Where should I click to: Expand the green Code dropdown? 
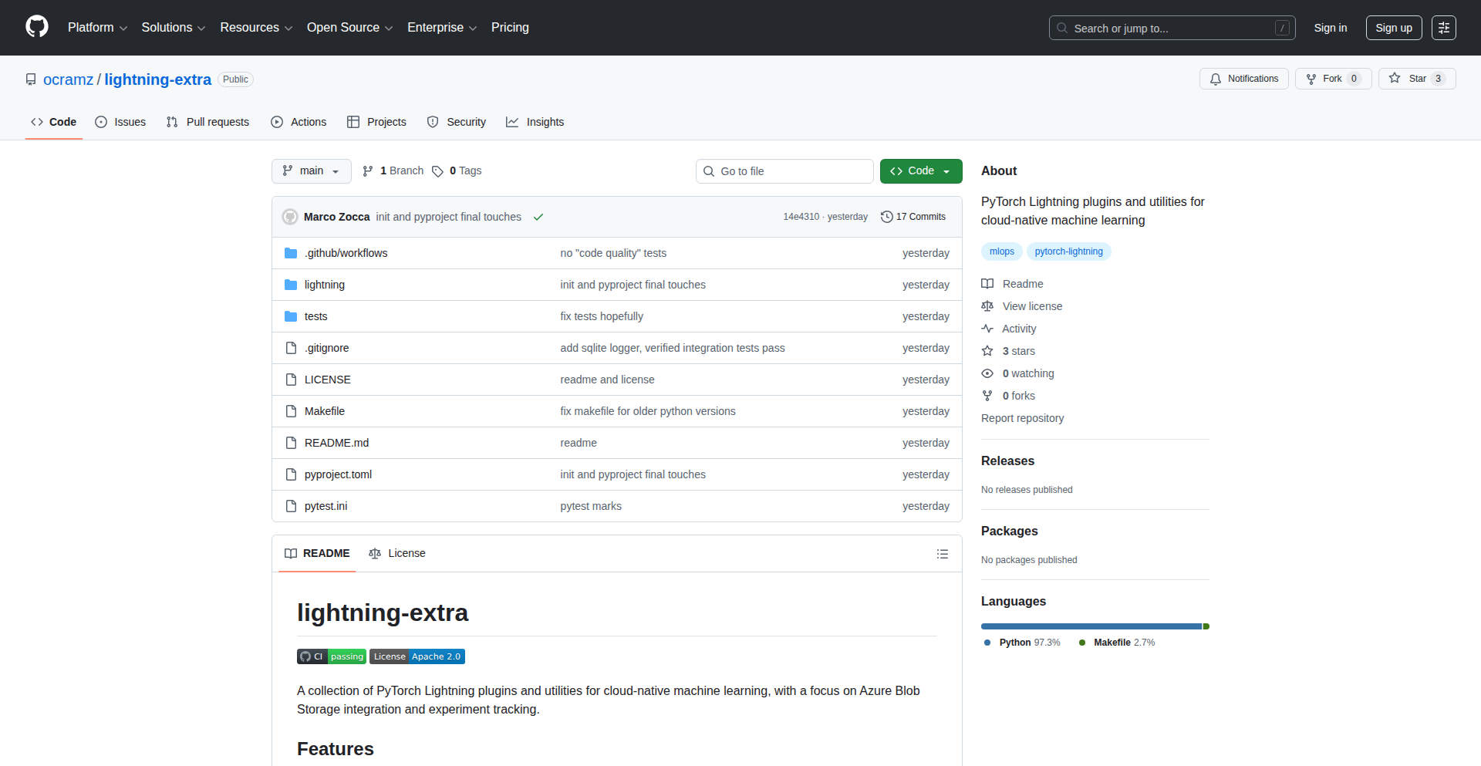[x=920, y=171]
